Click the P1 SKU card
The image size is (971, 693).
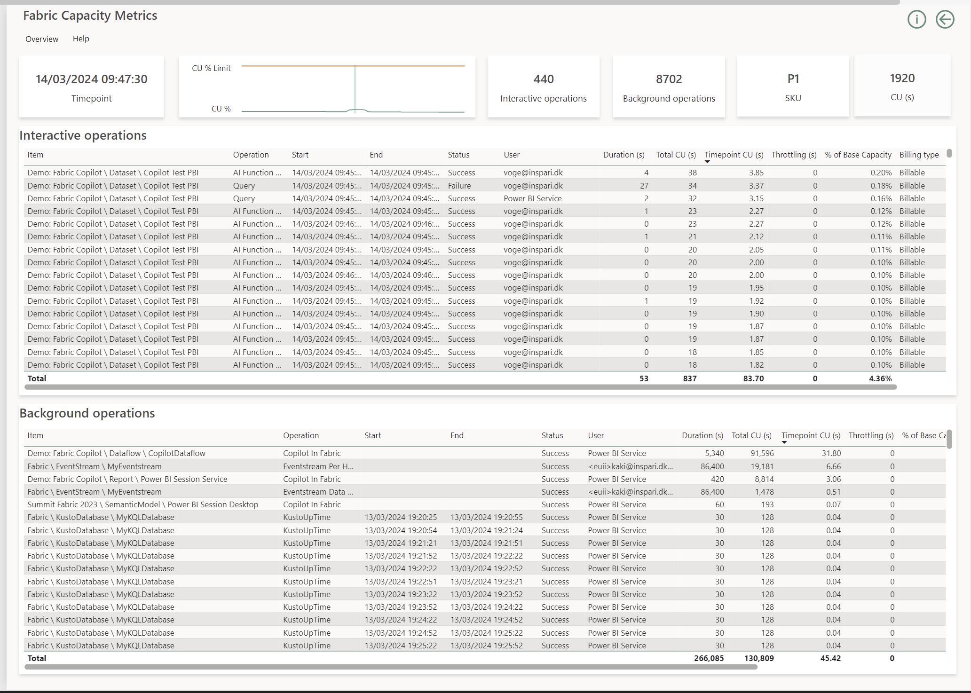793,87
